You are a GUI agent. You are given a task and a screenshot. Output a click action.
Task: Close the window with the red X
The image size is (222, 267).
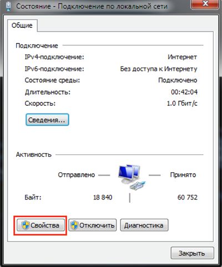(206, 4)
